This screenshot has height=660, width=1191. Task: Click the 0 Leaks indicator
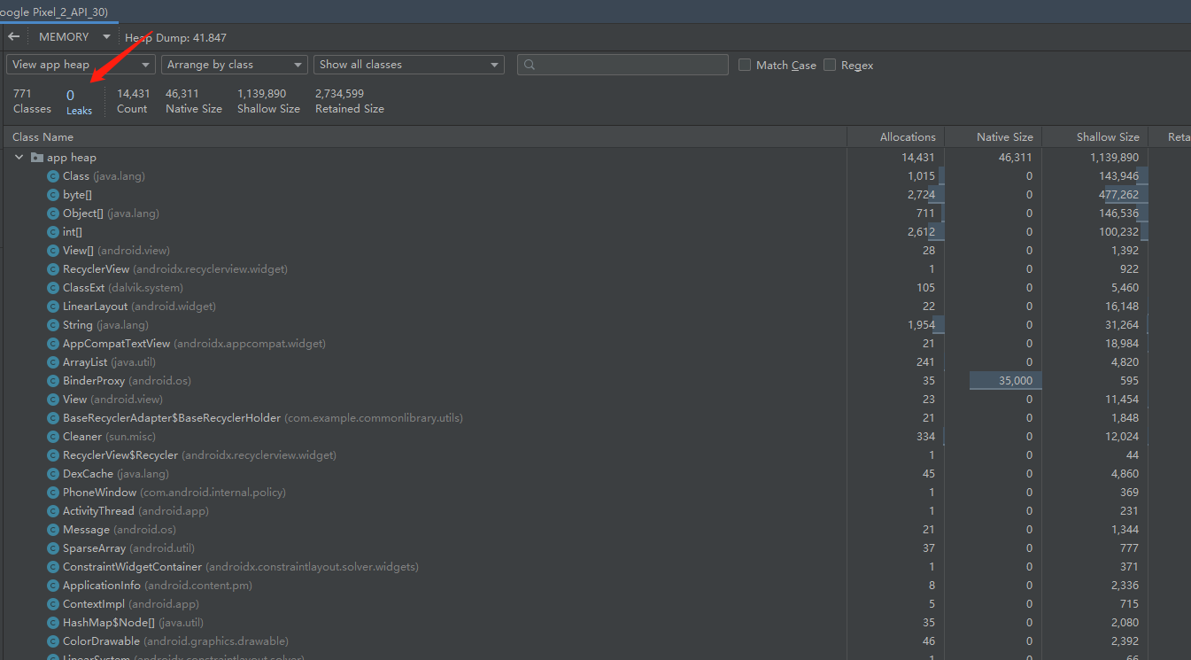coord(79,100)
